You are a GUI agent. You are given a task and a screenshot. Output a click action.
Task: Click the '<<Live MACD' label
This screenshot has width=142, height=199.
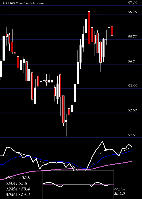[x=120, y=191]
